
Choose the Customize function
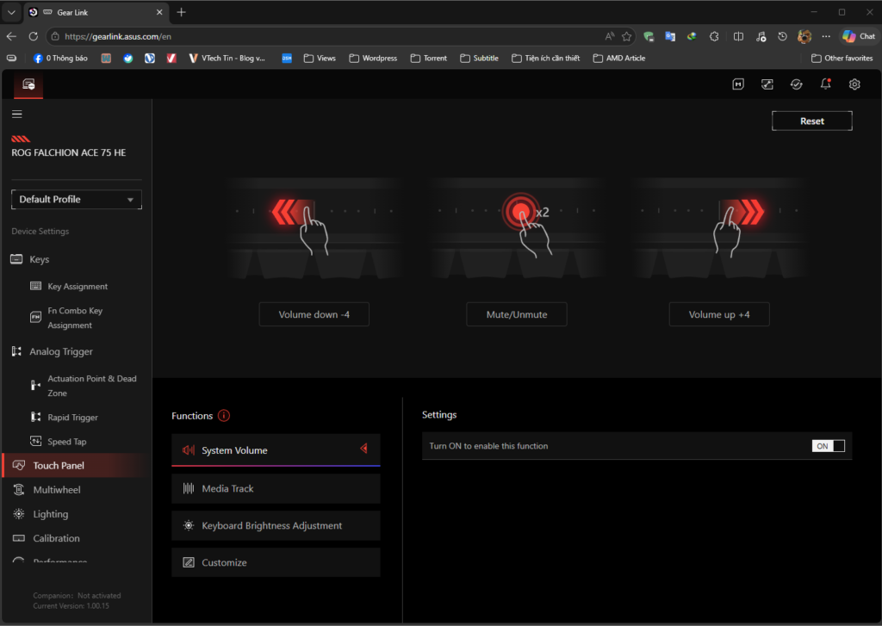tap(276, 563)
